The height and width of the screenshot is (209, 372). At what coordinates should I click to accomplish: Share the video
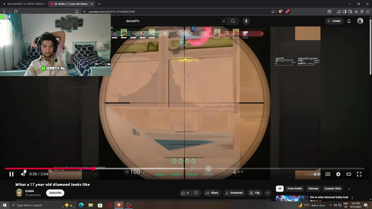tap(212, 193)
